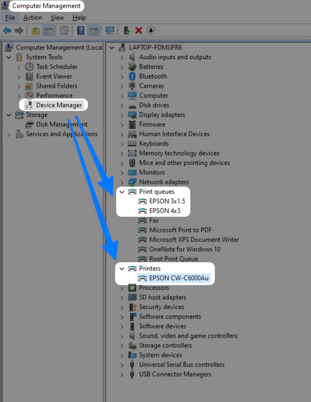Click the Update device driver icon
Screen dimensions: 311x402
tap(127, 31)
